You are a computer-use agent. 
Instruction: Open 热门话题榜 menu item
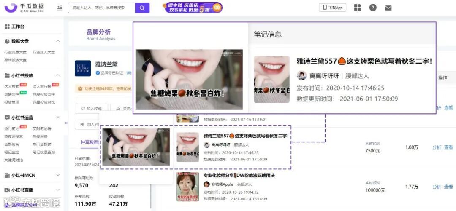[41, 144]
